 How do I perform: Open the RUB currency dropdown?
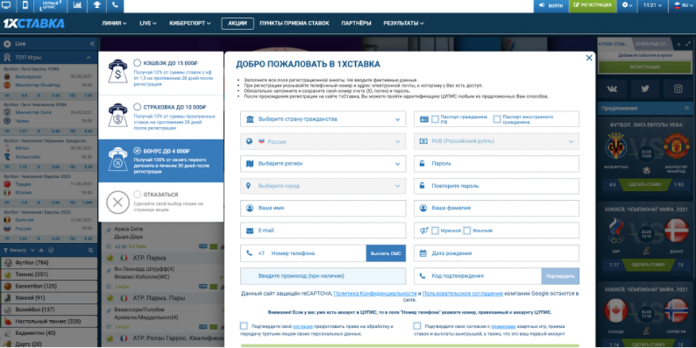(497, 141)
